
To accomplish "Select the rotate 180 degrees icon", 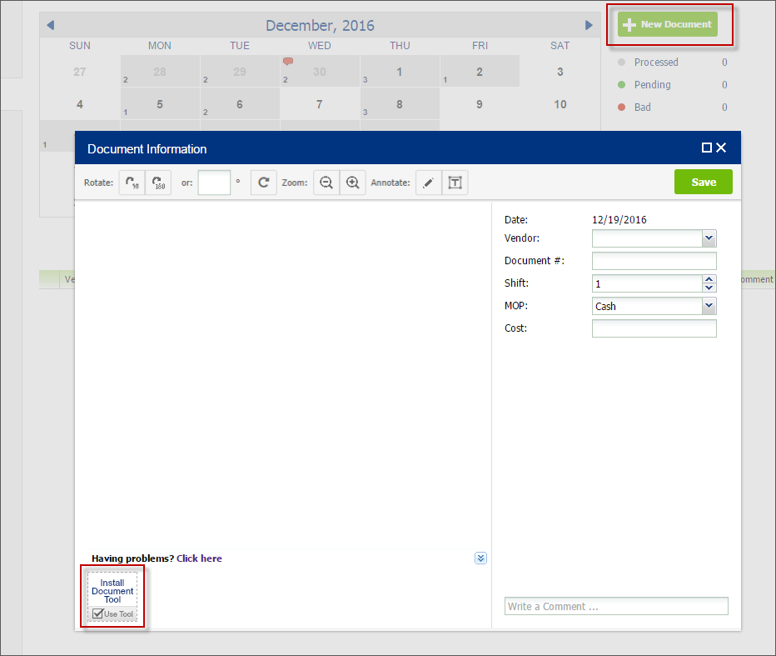I will pyautogui.click(x=157, y=182).
